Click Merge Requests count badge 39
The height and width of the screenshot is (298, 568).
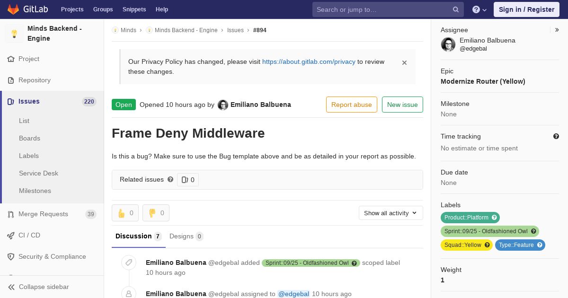[x=90, y=214]
